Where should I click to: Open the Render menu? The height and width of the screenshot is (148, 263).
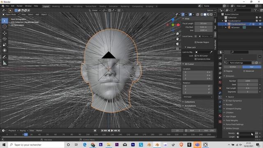tap(19, 6)
